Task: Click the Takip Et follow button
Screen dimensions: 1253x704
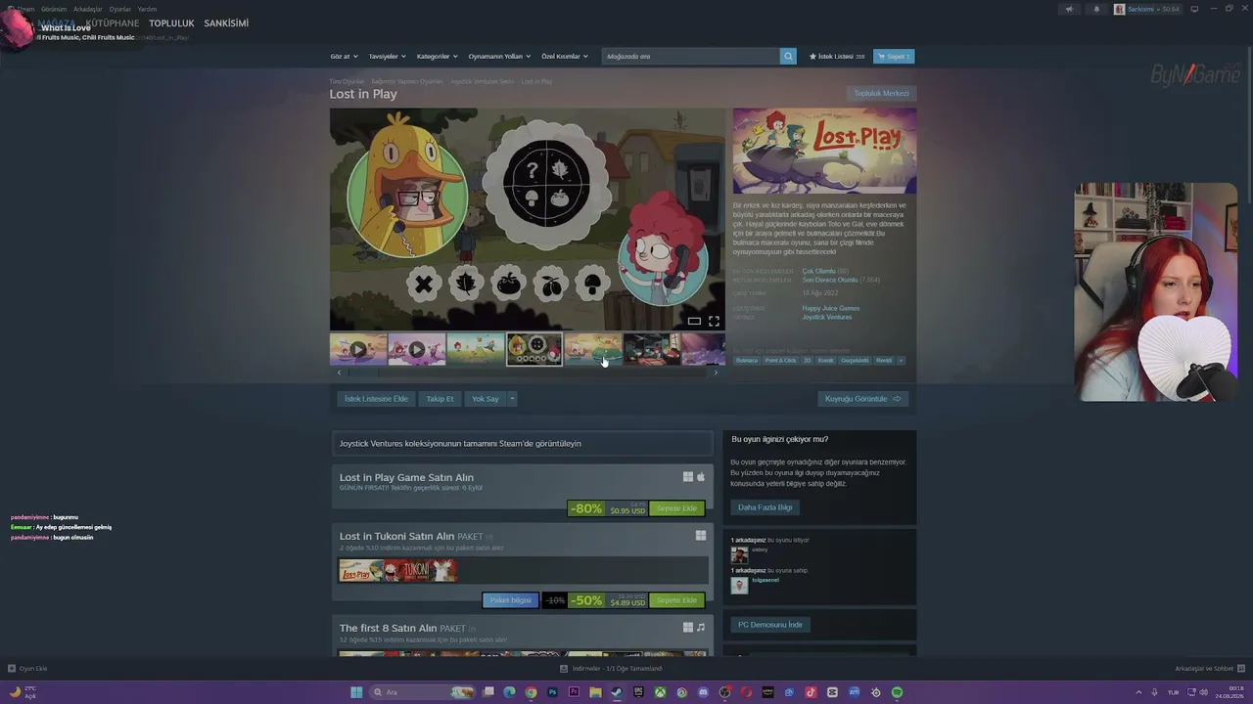Action: pos(440,399)
